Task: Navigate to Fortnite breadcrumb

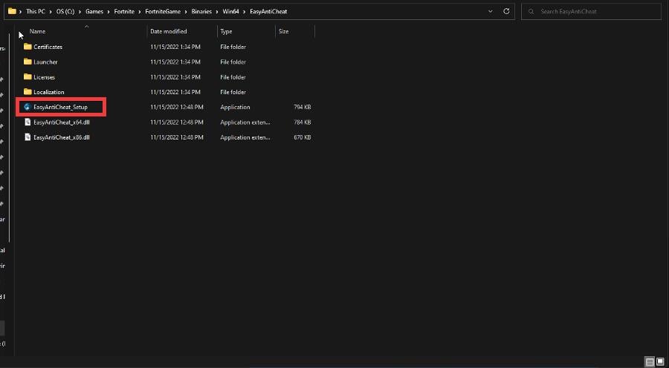Action: point(124,12)
